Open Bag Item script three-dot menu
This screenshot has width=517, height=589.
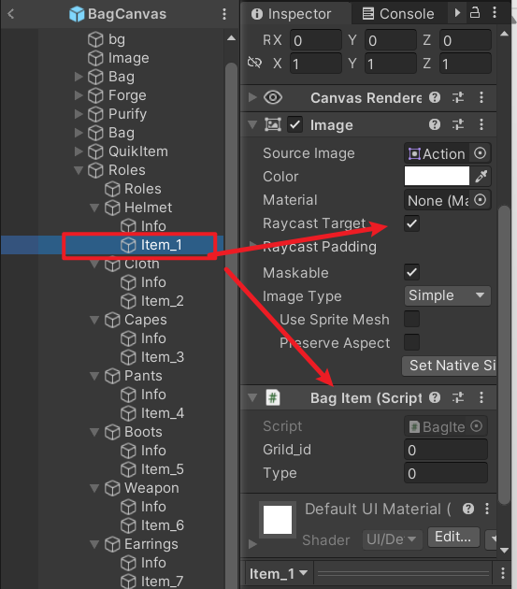point(481,397)
